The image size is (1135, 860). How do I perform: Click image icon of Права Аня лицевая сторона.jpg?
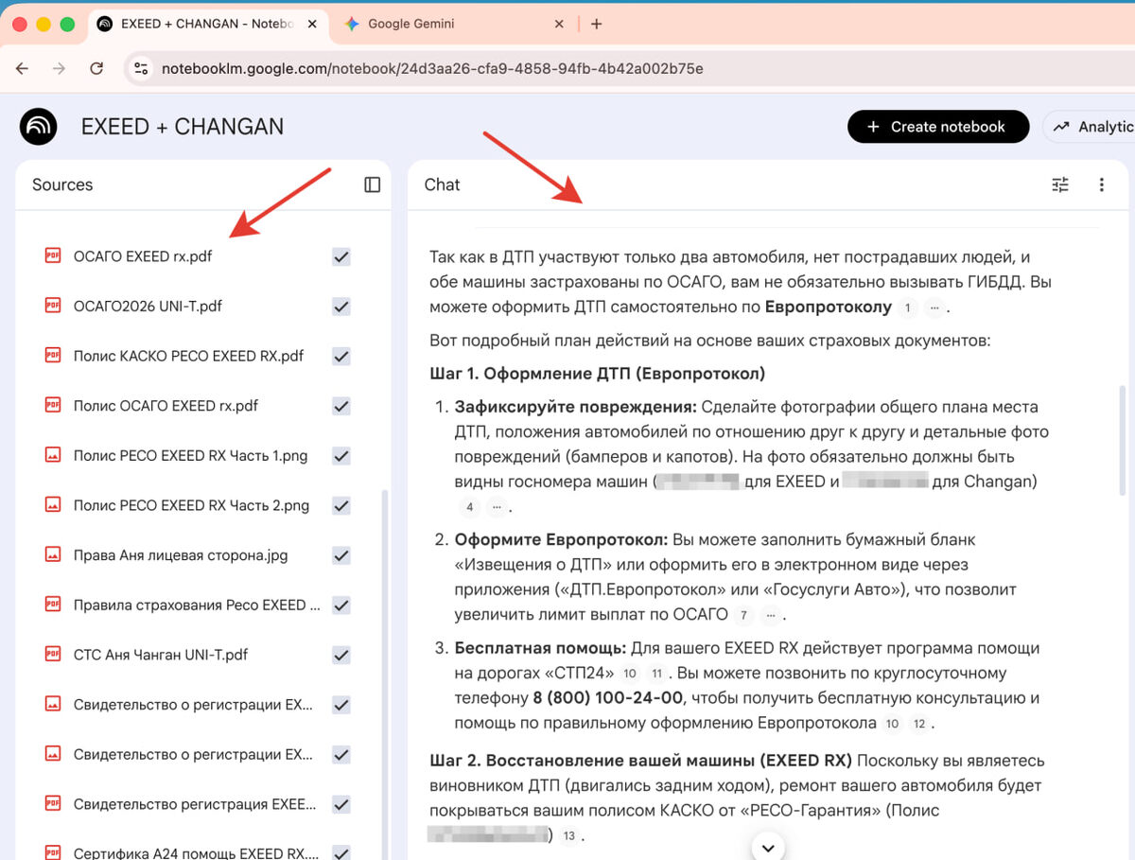53,555
